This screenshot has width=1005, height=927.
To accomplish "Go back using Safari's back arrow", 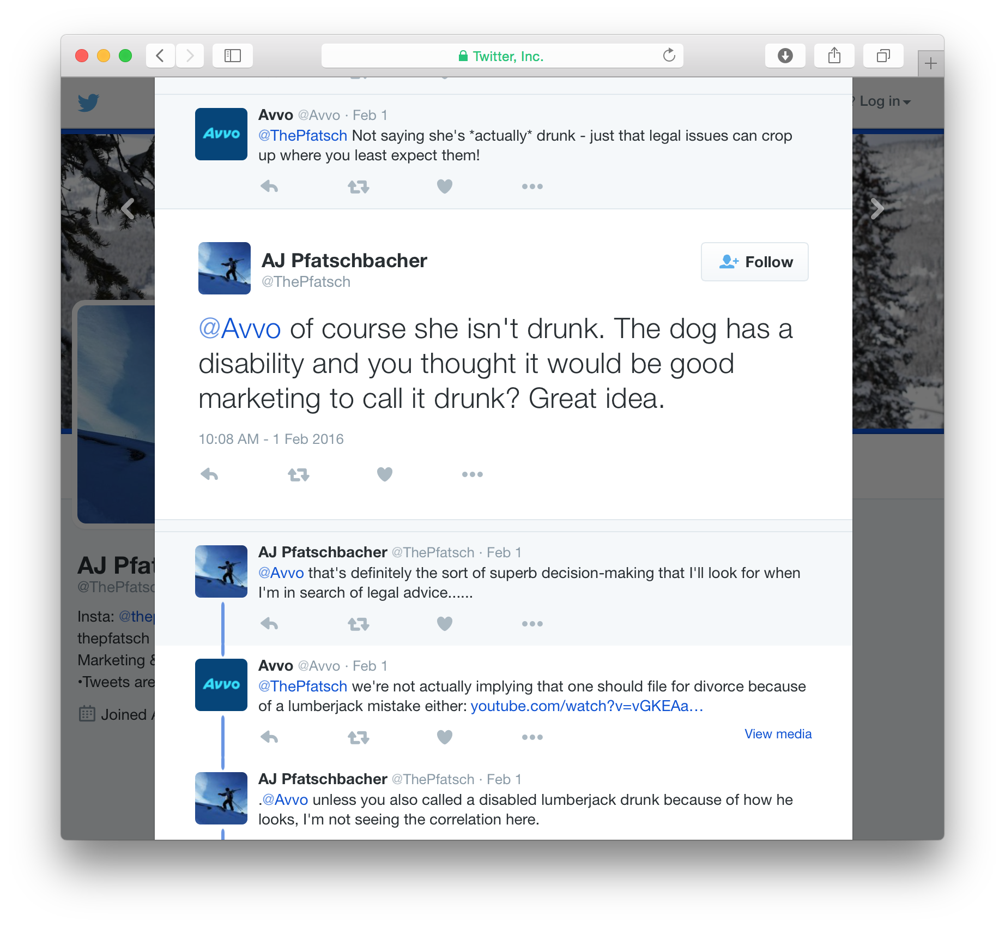I will coord(160,56).
